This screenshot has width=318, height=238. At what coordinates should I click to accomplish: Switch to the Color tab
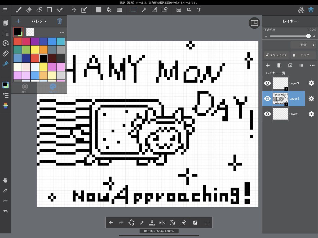coord(25,88)
